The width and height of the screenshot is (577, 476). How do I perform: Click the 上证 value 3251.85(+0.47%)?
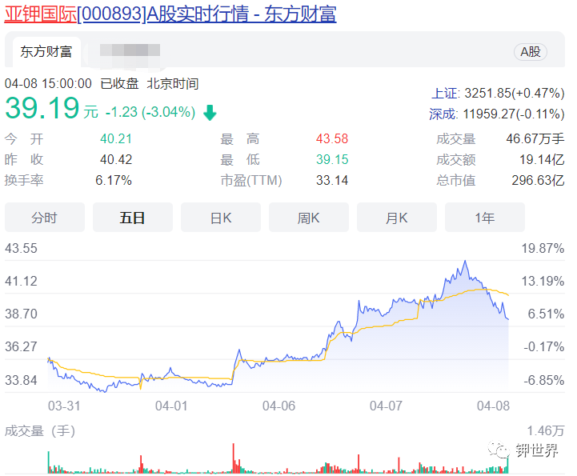pyautogui.click(x=514, y=94)
